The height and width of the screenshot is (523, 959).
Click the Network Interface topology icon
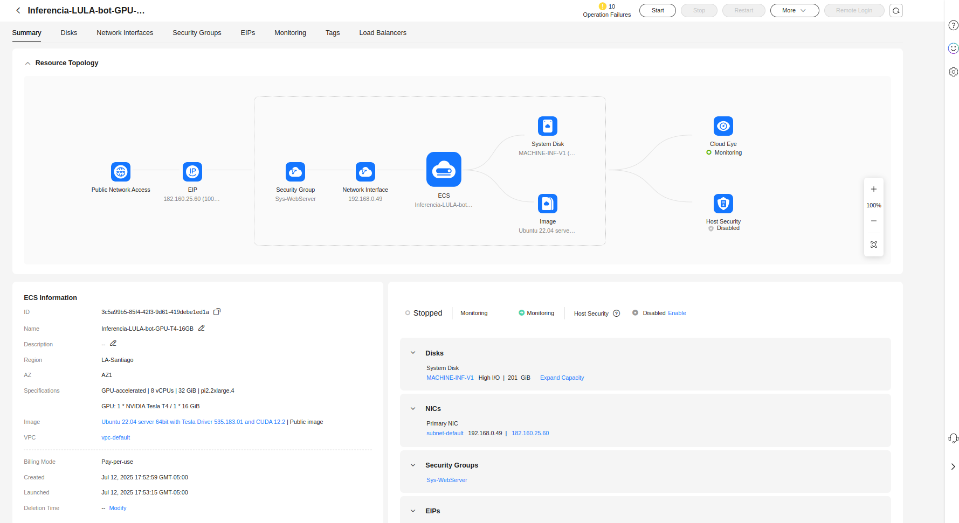pos(365,172)
